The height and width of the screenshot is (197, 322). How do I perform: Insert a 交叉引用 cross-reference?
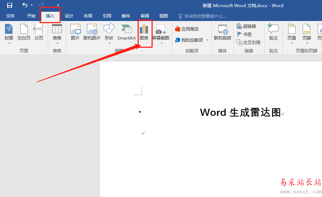[249, 42]
